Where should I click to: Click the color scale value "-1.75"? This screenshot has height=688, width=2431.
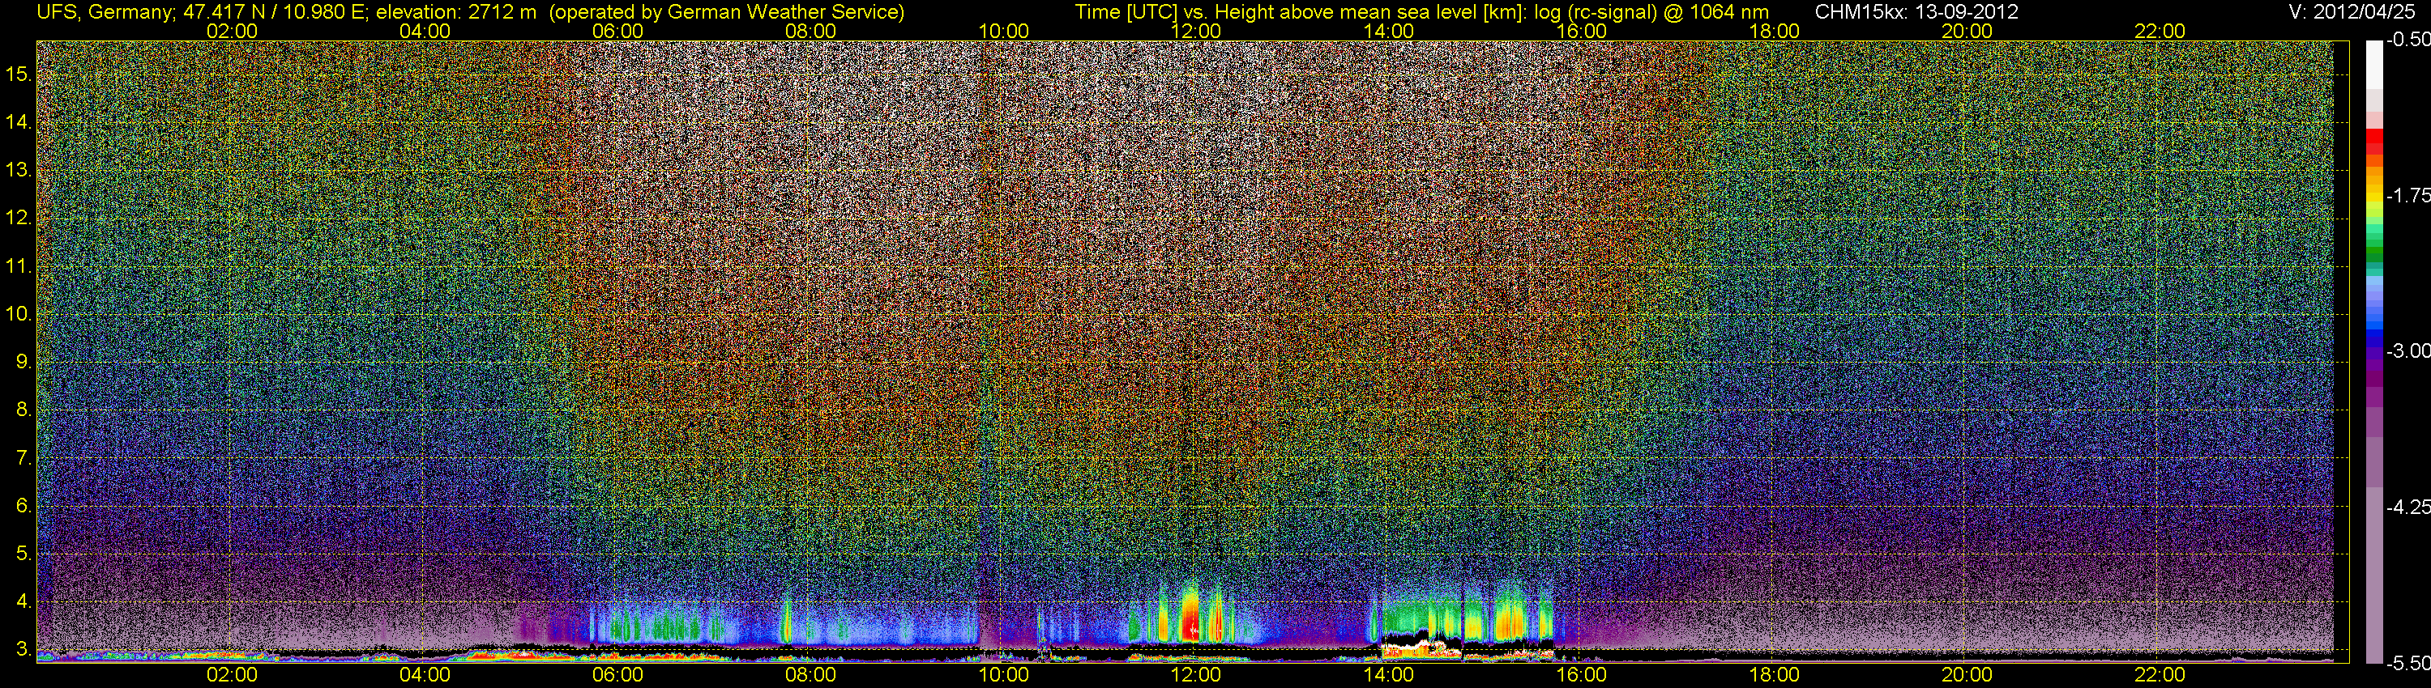click(2408, 195)
